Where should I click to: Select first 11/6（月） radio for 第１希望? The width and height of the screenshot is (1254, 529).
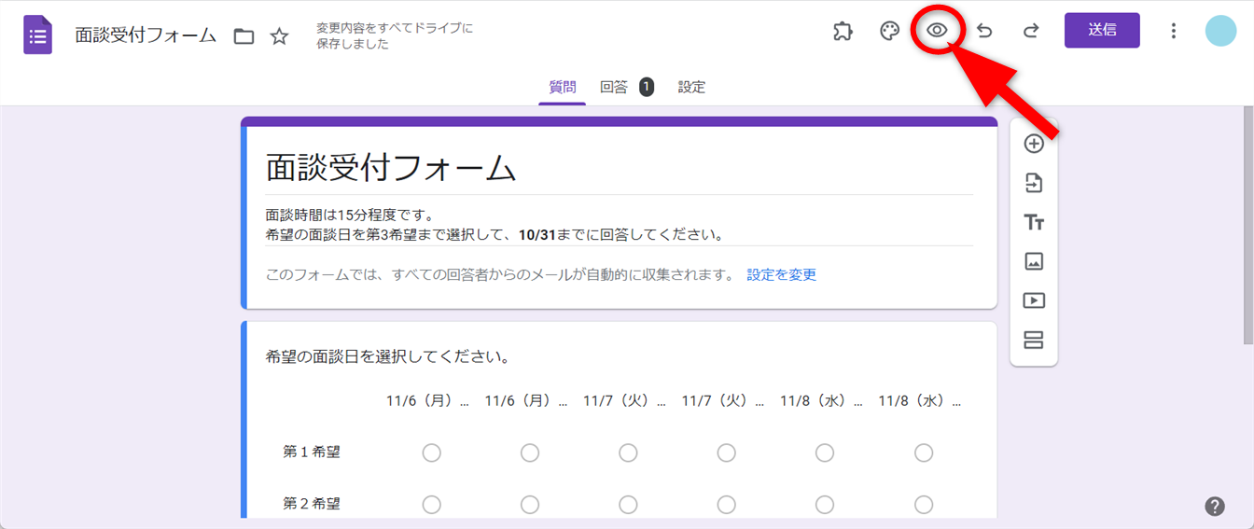431,452
